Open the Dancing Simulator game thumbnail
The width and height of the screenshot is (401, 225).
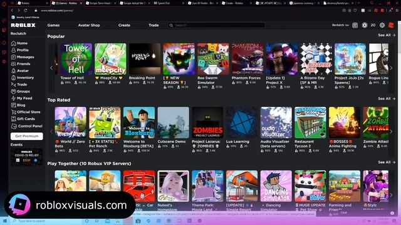pos(276,186)
